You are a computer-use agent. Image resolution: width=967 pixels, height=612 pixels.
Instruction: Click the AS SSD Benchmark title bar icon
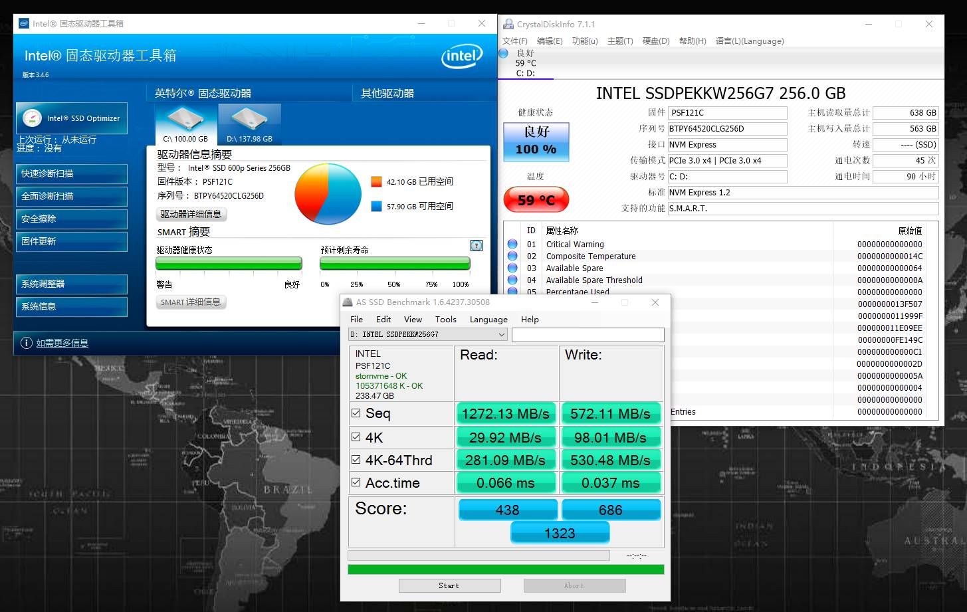pos(348,302)
